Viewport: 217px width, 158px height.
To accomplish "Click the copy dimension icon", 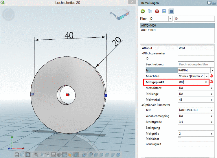I will [x=150, y=12].
